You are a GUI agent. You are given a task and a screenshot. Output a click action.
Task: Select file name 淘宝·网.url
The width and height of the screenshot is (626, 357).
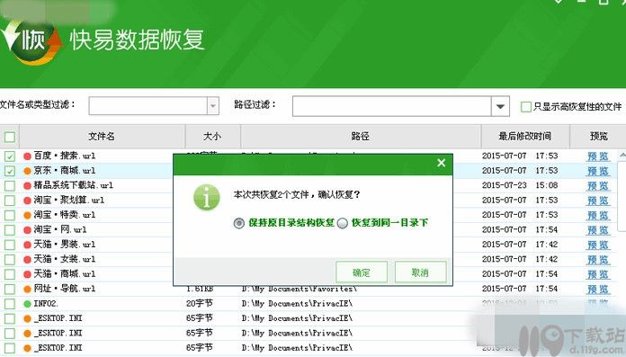click(x=60, y=230)
